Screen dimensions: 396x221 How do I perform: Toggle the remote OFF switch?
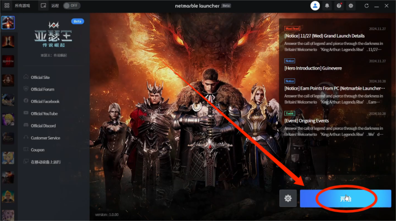coord(72,6)
